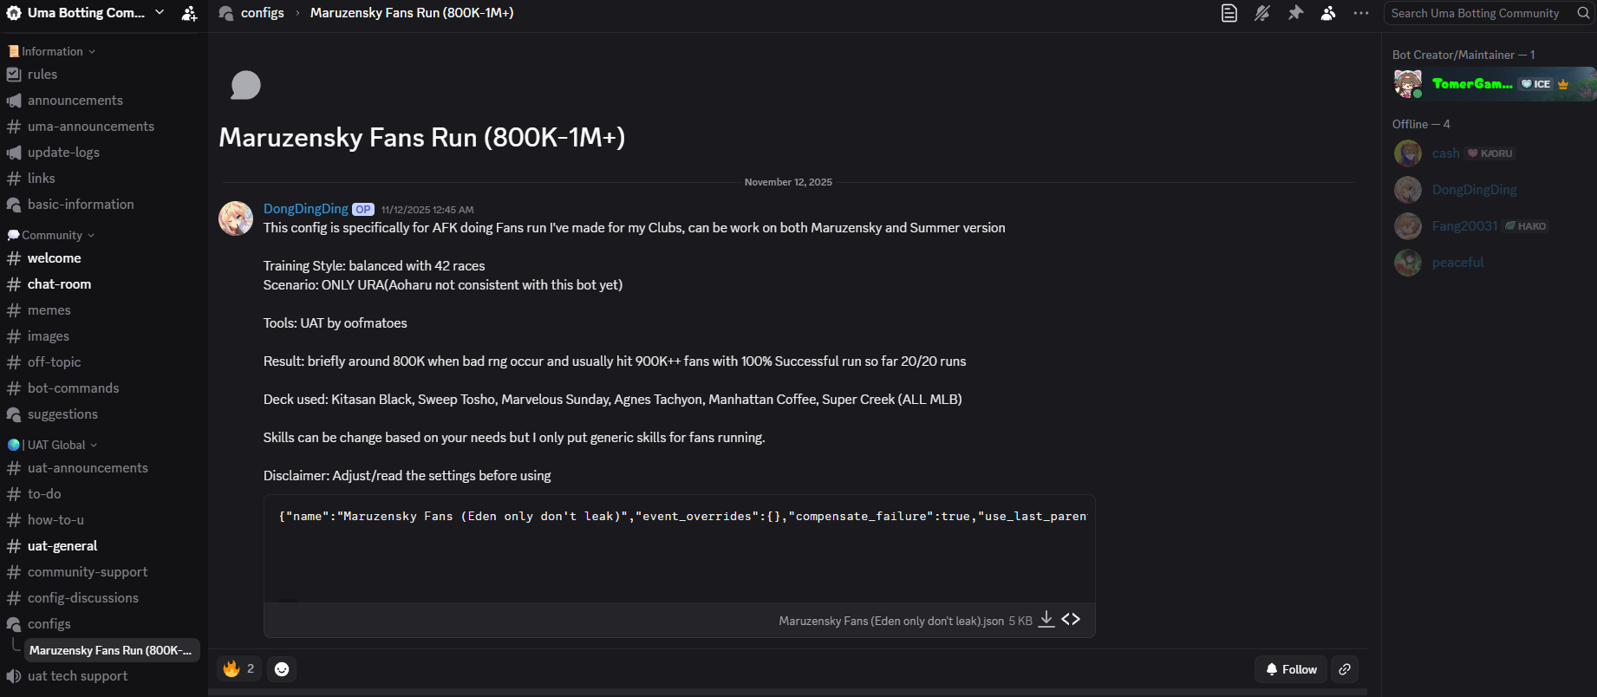The width and height of the screenshot is (1597, 697).
Task: Click the attachment file name text
Action: 891,621
